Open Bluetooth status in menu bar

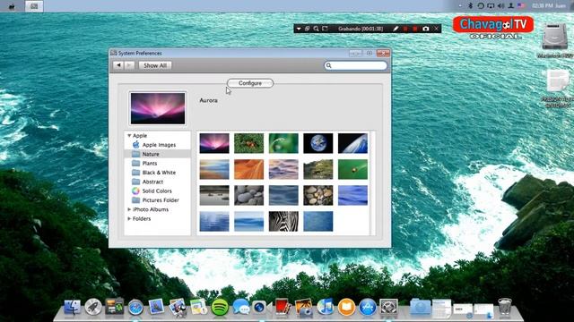pyautogui.click(x=471, y=6)
